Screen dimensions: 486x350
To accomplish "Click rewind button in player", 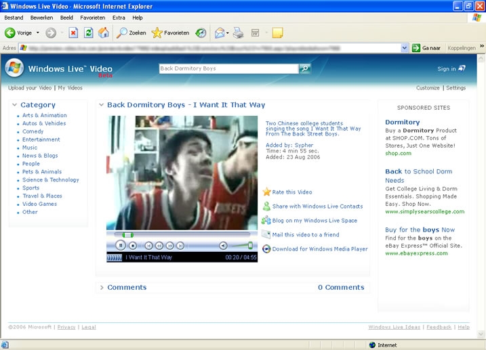I will [x=159, y=246].
